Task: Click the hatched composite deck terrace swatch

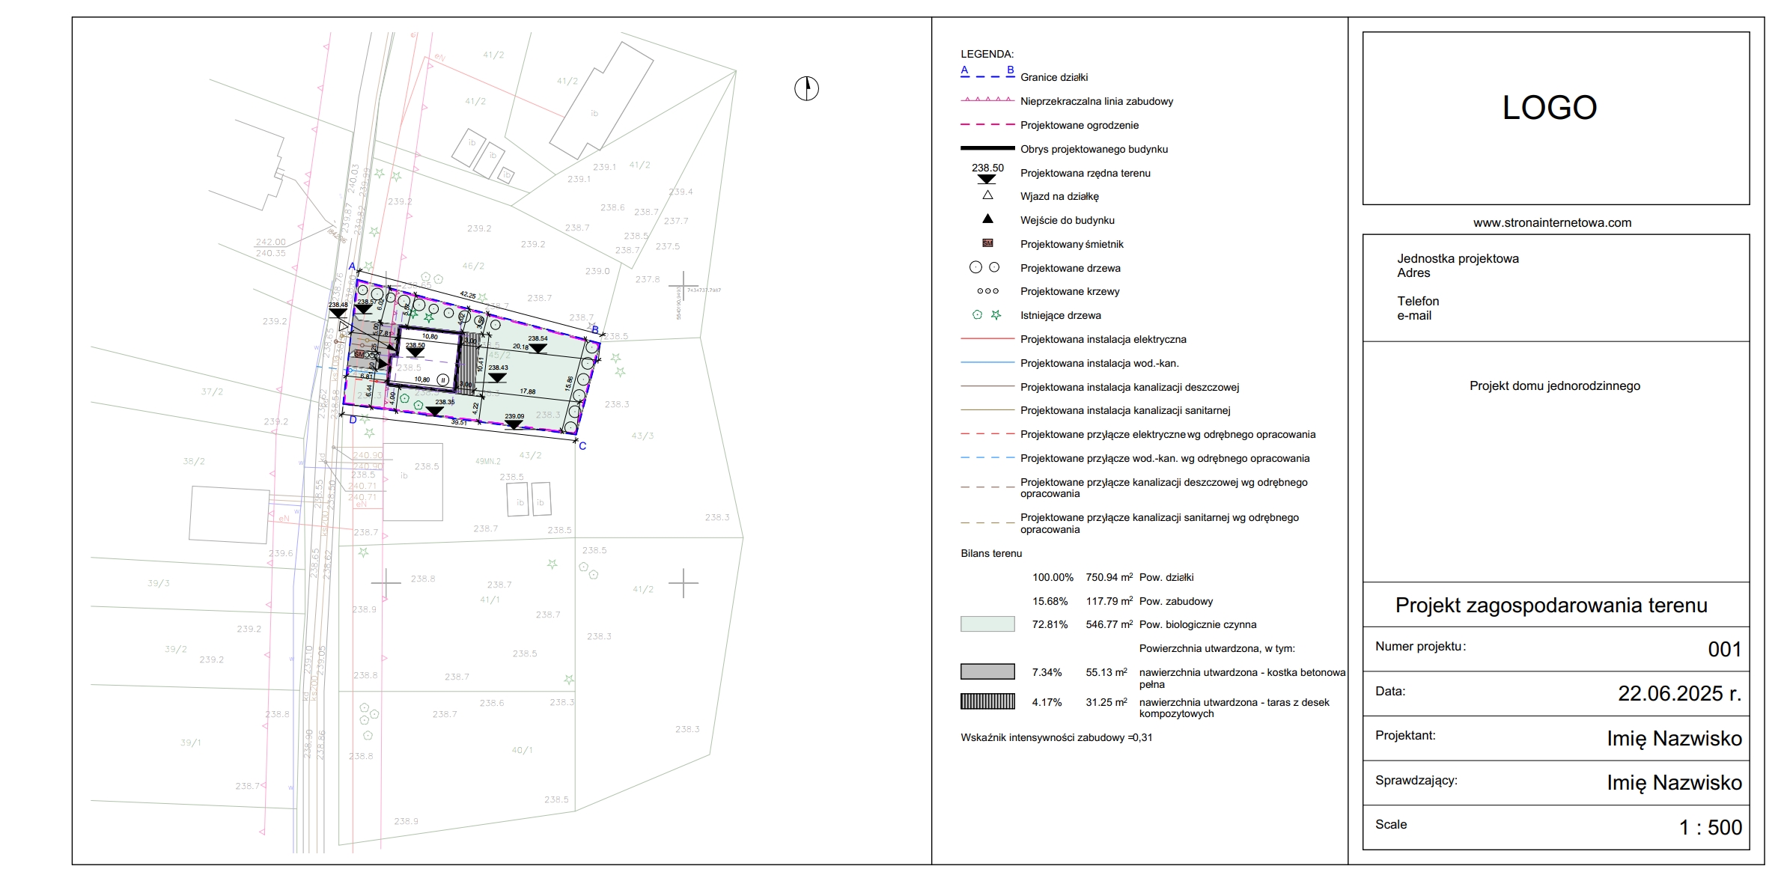Action: point(987,701)
